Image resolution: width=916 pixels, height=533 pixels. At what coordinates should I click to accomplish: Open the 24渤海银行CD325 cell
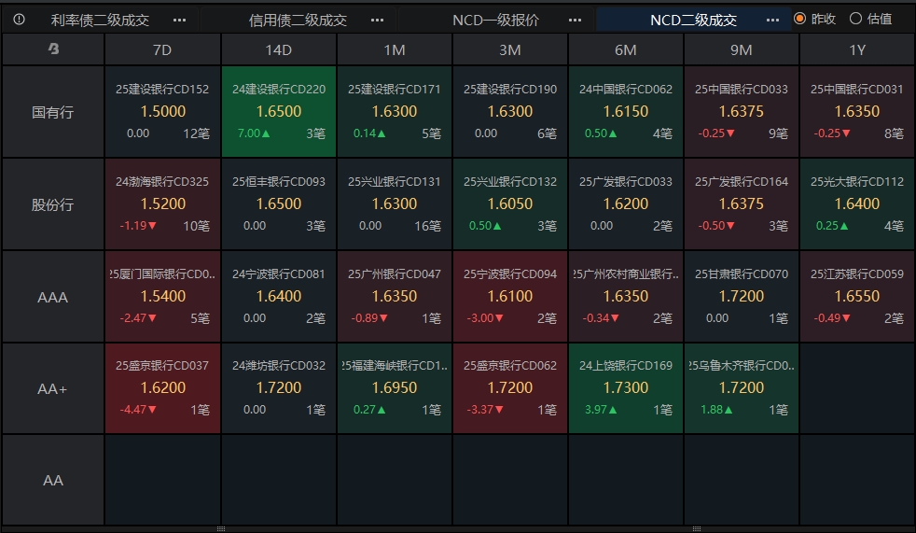(x=162, y=204)
